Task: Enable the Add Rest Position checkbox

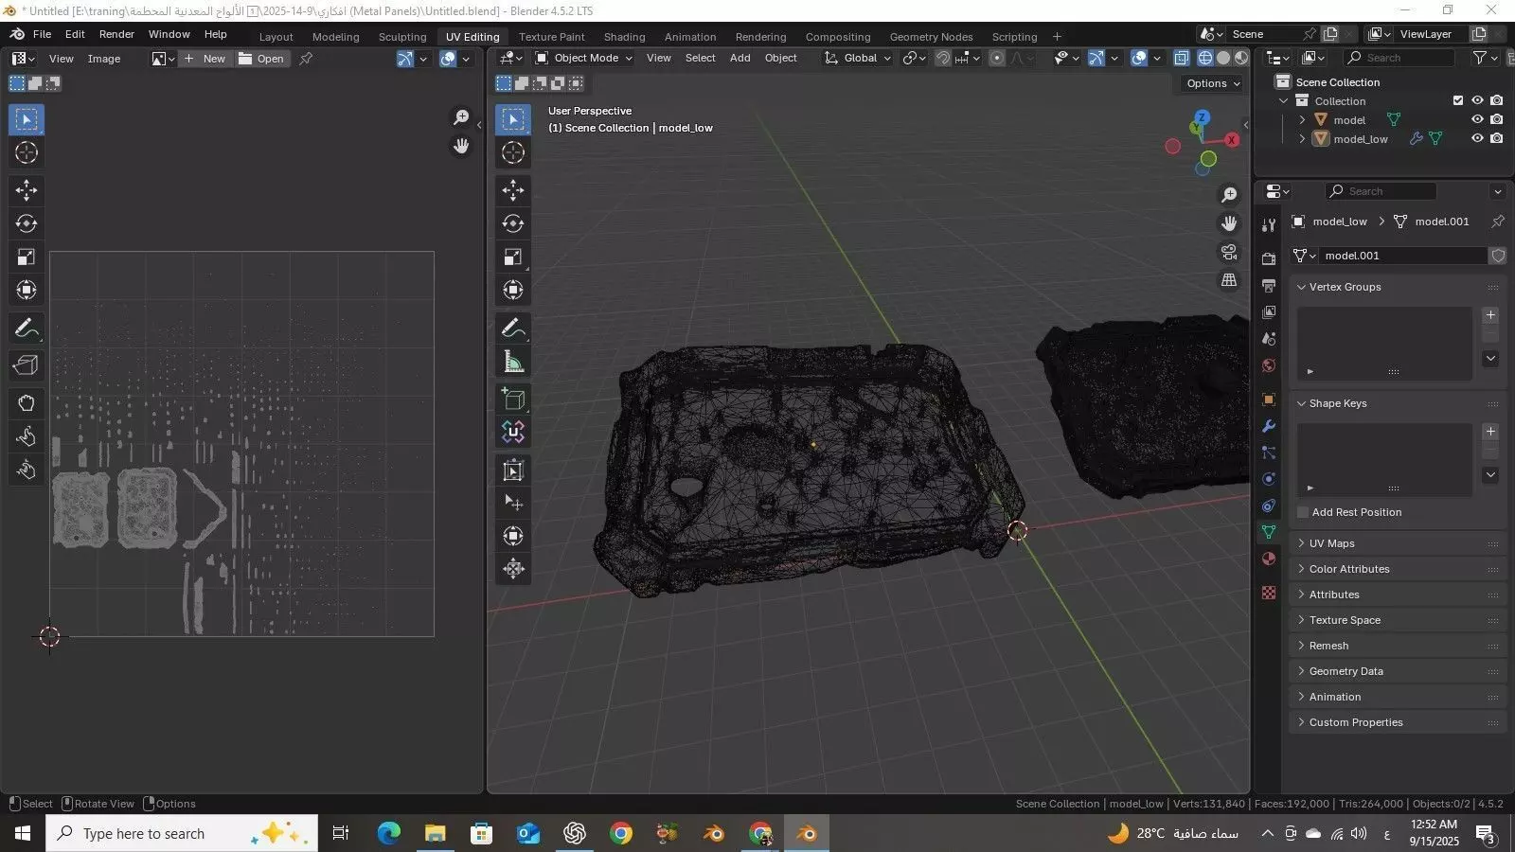Action: tap(1303, 512)
